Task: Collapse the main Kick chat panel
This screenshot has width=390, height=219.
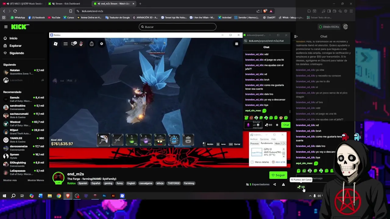Action: point(296,36)
